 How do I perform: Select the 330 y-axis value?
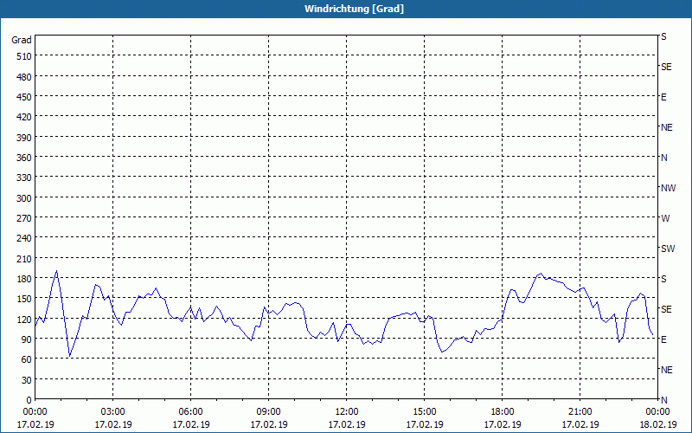[25, 178]
